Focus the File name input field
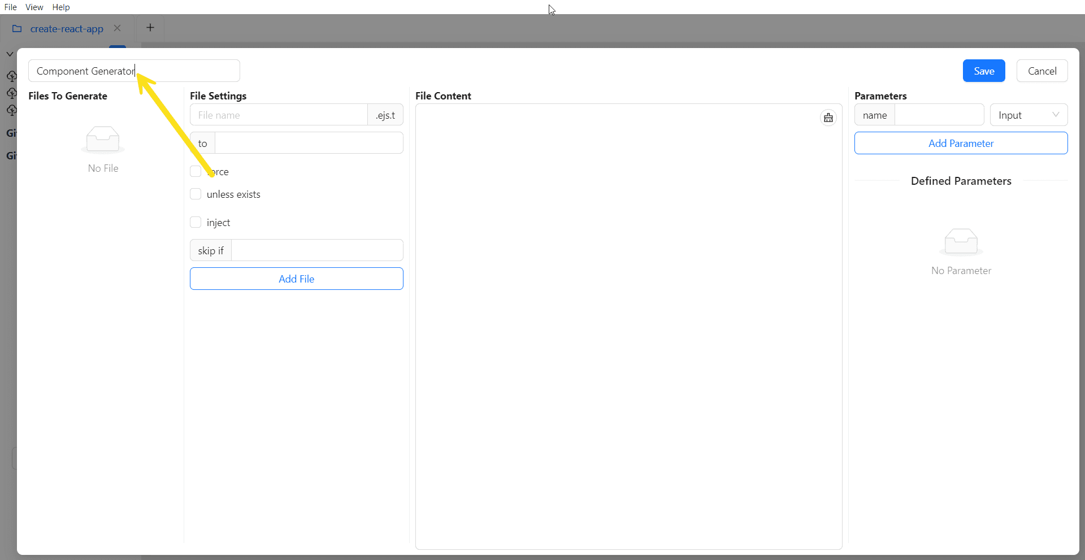The width and height of the screenshot is (1085, 560). 279,115
